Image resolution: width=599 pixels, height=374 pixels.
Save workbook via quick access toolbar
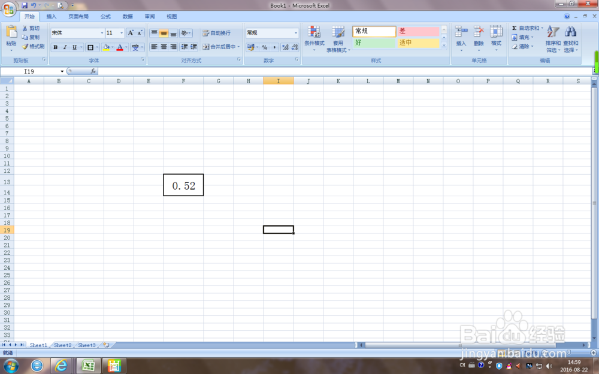coord(25,5)
